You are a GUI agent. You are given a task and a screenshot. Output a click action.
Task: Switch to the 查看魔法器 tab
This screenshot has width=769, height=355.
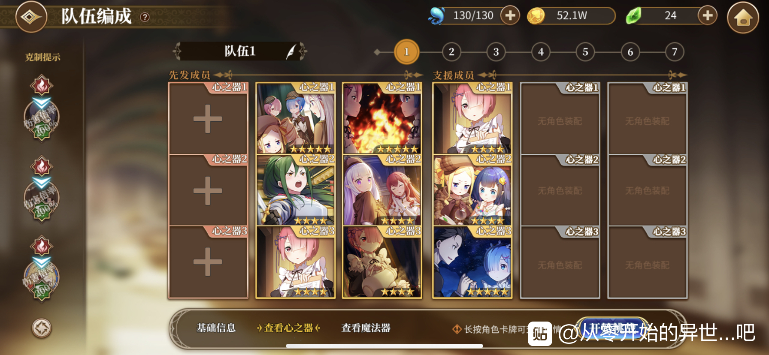366,328
